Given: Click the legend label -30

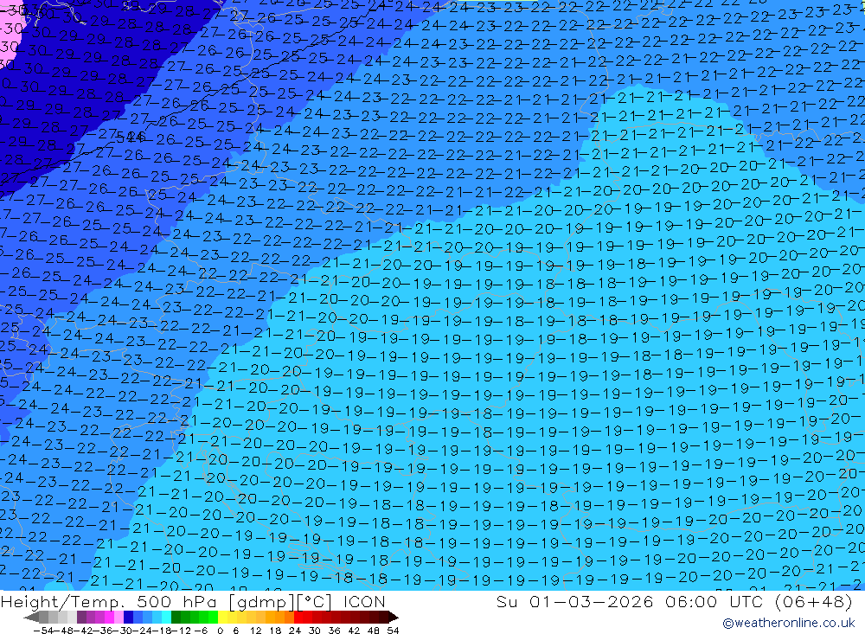Looking at the screenshot, I should tap(123, 631).
